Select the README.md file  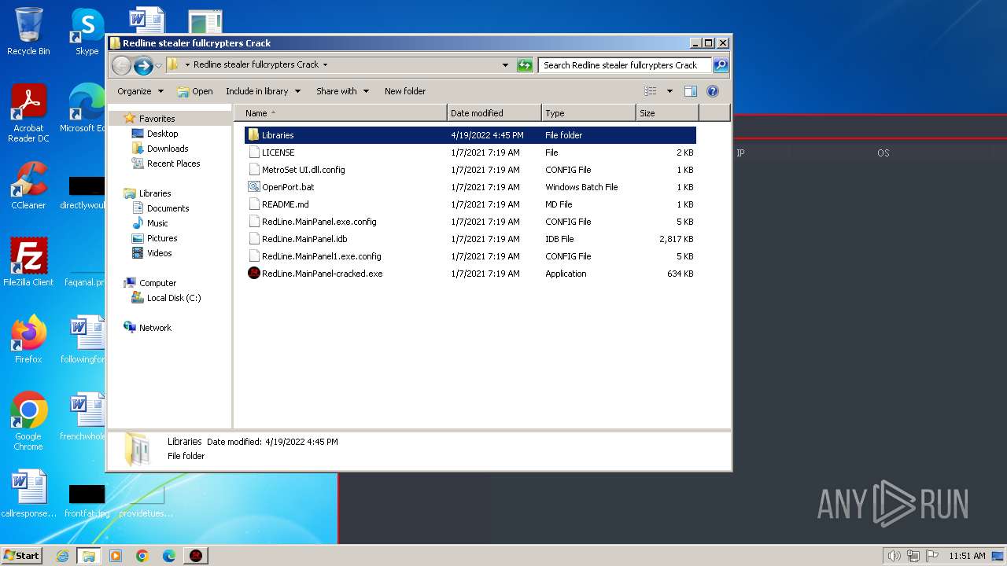(x=470, y=204)
